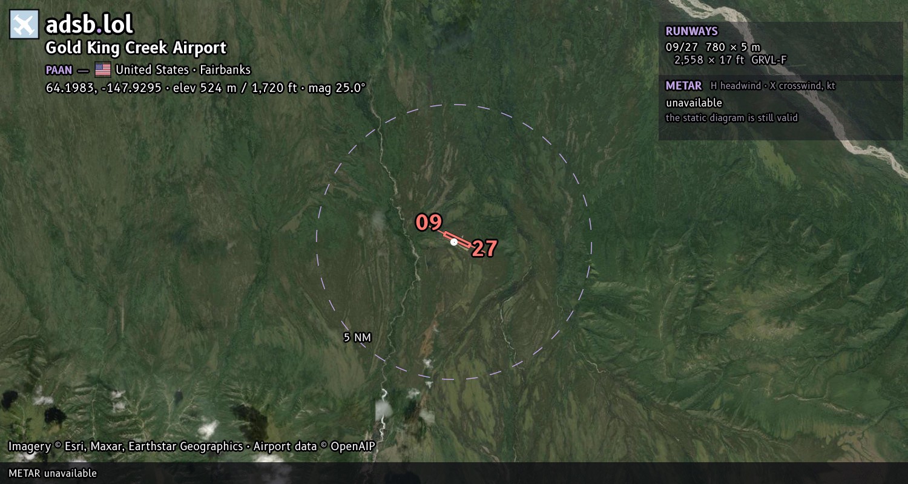Click the Gold King Creek Airport heading

136,48
